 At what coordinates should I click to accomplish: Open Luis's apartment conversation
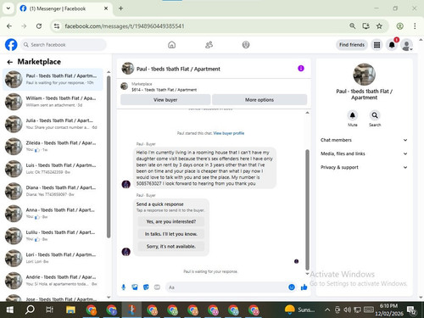click(53, 169)
